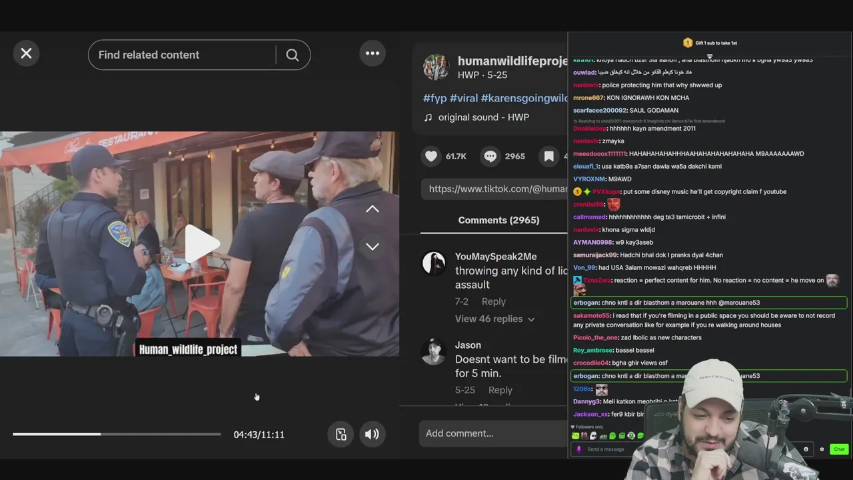Click username Picolo_the_one in chat
The image size is (853, 480).
[594, 338]
